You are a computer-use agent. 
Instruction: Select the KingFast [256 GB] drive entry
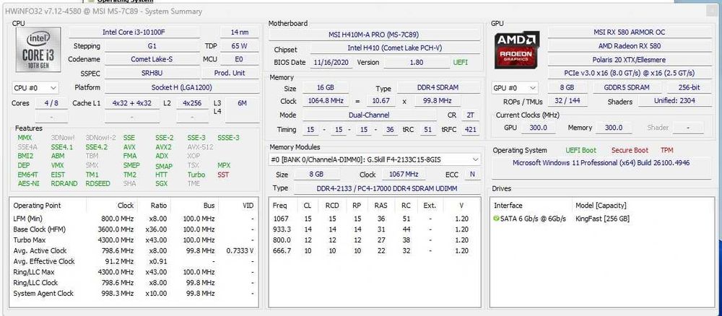coord(603,219)
